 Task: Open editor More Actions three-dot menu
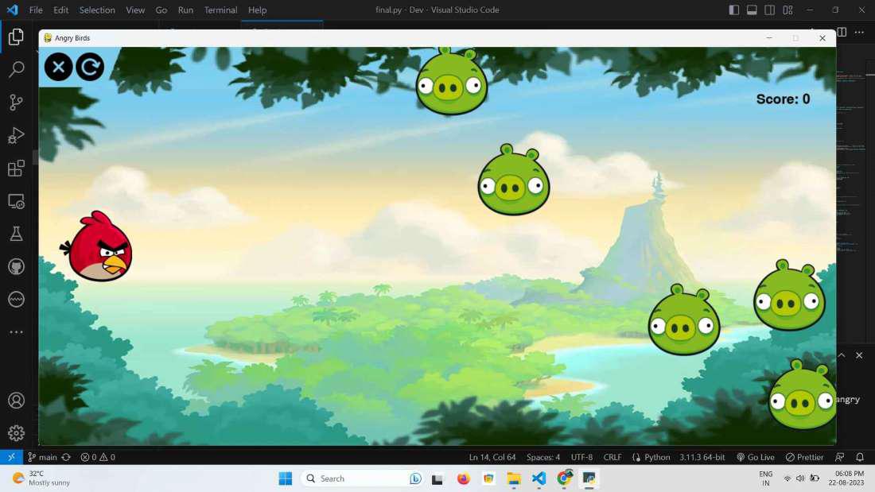[x=859, y=33]
